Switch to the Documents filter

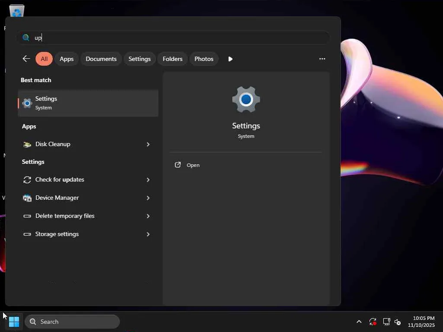(x=101, y=59)
